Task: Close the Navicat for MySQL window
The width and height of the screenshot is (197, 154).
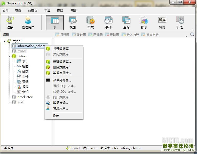Action: [x=190, y=2]
